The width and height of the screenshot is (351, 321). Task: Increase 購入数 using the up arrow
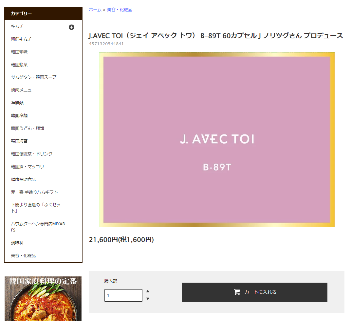coord(148,291)
